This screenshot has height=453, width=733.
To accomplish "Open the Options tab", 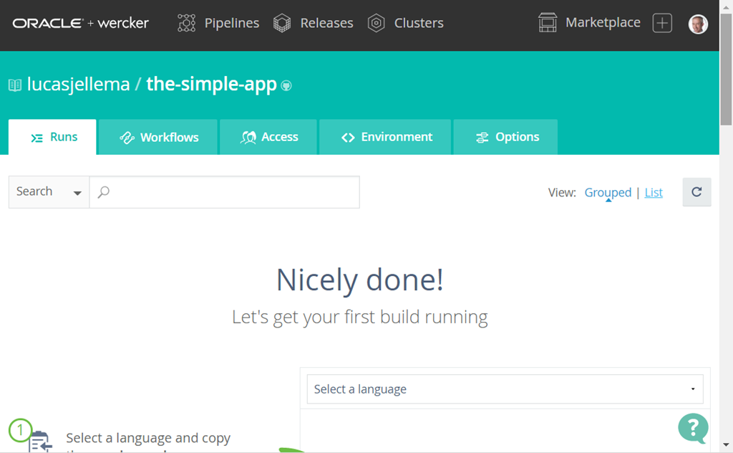I will pyautogui.click(x=506, y=137).
